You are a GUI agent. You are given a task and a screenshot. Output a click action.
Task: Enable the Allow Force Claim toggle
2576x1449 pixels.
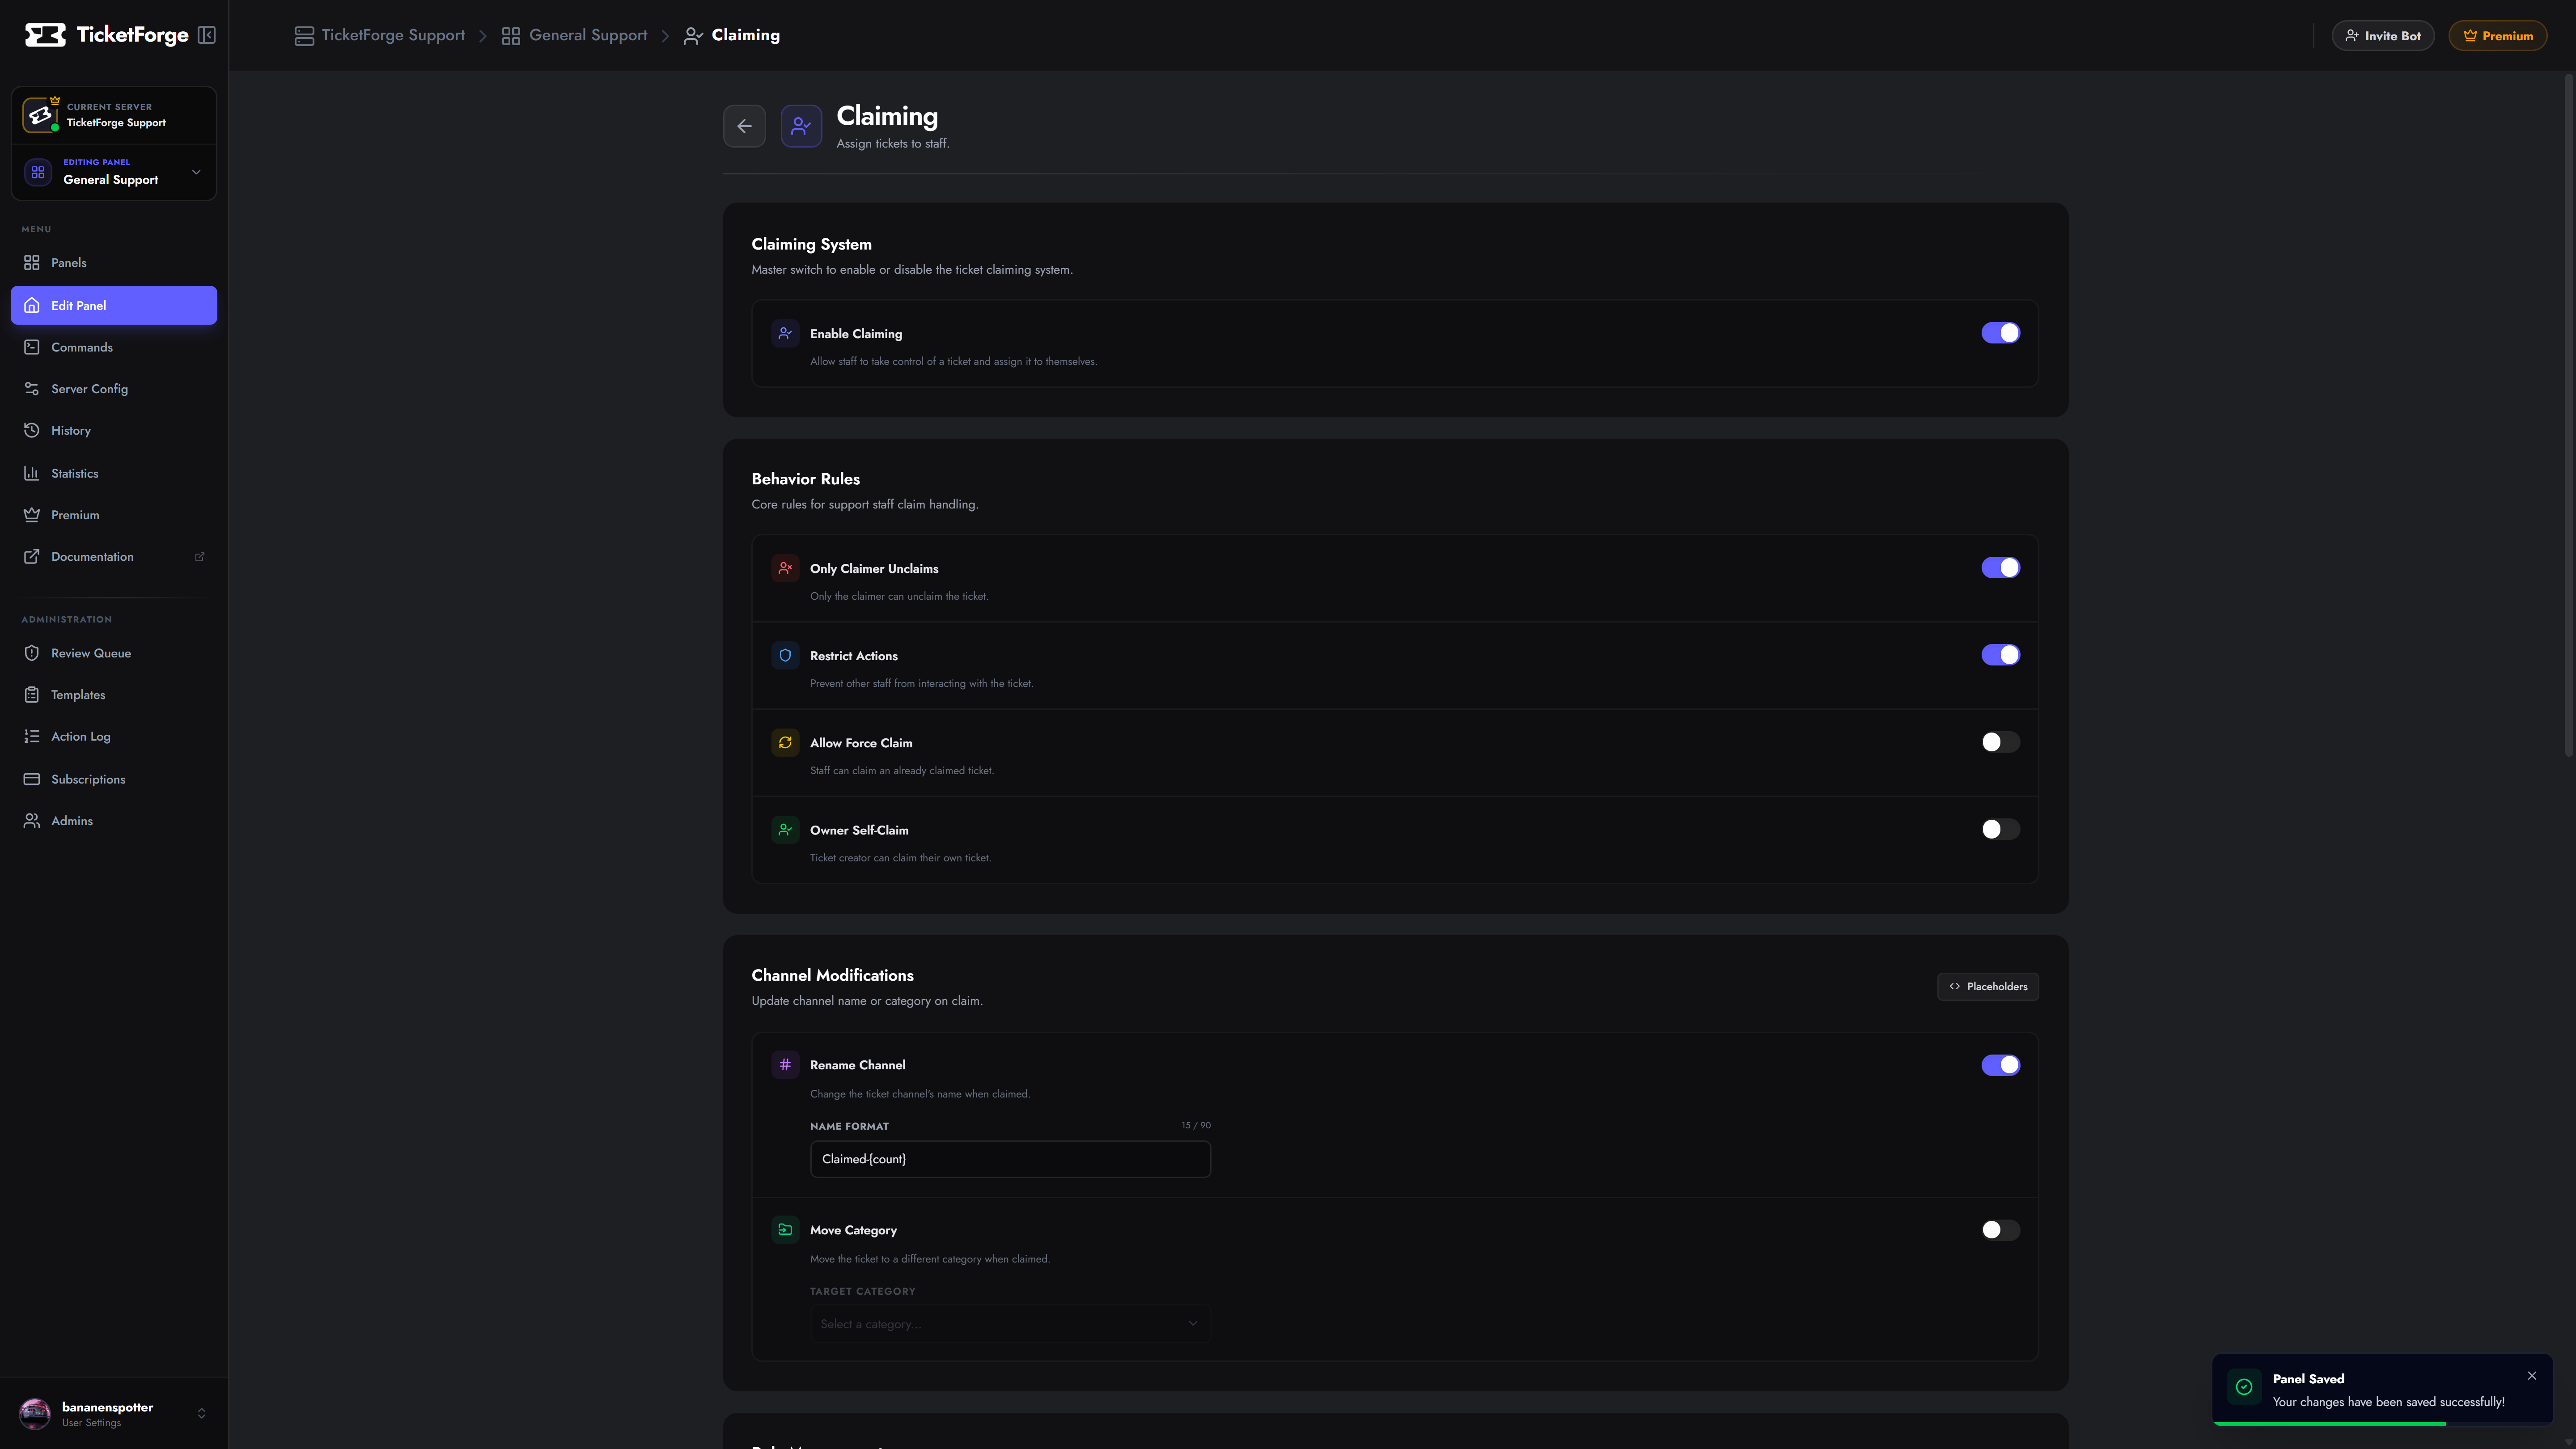2000,742
